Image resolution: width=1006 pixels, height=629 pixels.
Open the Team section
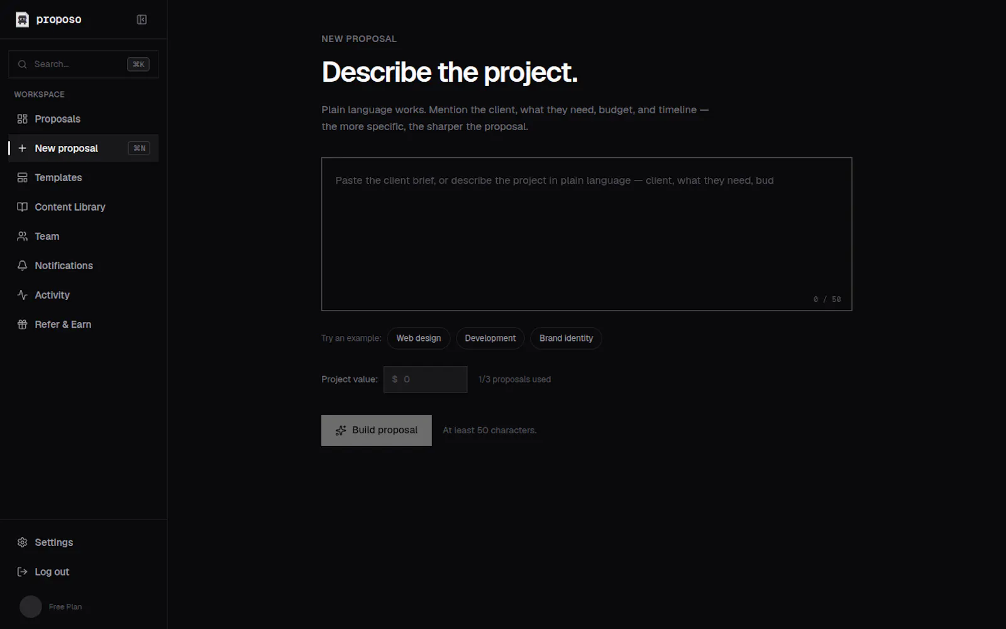tap(84, 237)
